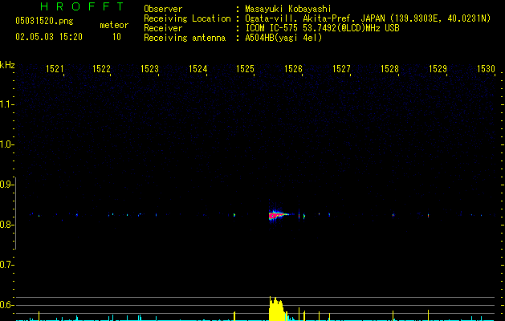Click the 1528 time axis label
Image resolution: width=505 pixels, height=321 pixels.
point(389,69)
